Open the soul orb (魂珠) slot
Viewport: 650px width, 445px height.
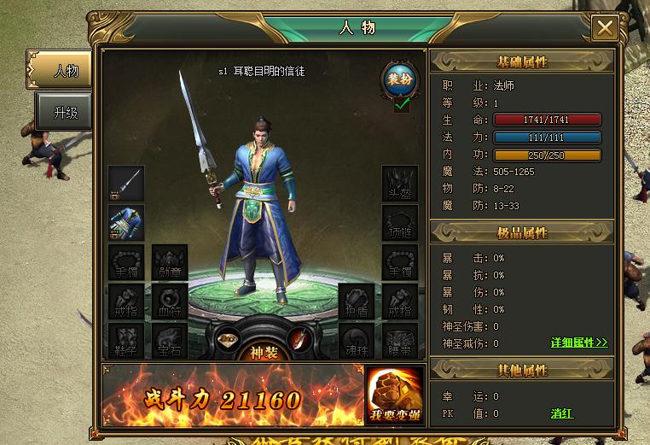point(357,341)
